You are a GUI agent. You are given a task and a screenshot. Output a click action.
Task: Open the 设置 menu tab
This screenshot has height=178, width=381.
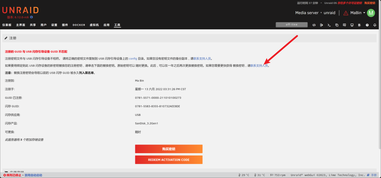pos(54,25)
